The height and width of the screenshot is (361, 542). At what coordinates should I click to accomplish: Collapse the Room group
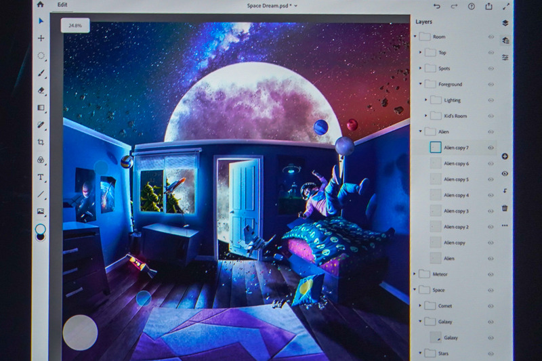(x=415, y=37)
